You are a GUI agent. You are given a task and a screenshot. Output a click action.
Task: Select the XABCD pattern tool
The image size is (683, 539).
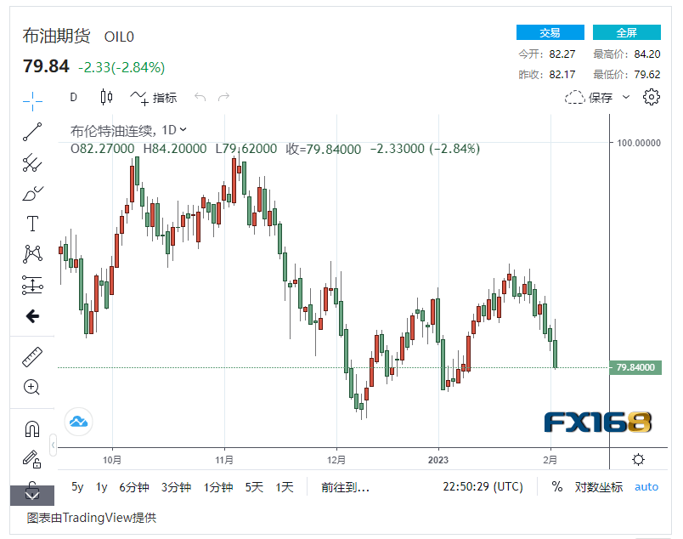click(32, 254)
